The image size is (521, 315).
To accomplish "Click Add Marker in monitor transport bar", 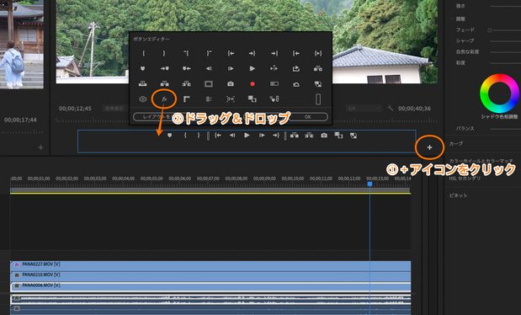I will 170,136.
